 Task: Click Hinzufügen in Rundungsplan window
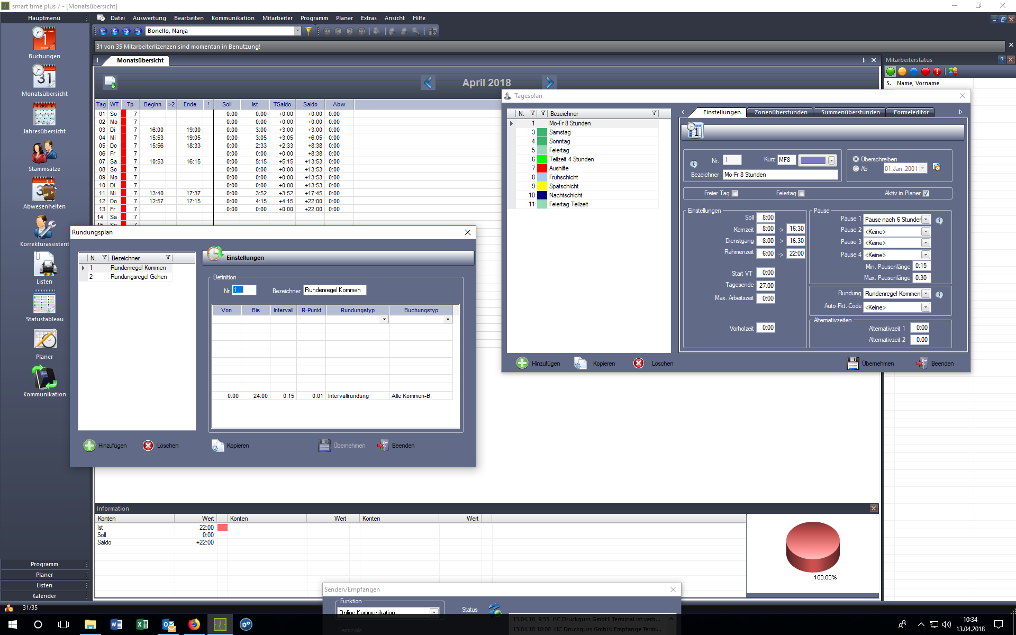[105, 446]
